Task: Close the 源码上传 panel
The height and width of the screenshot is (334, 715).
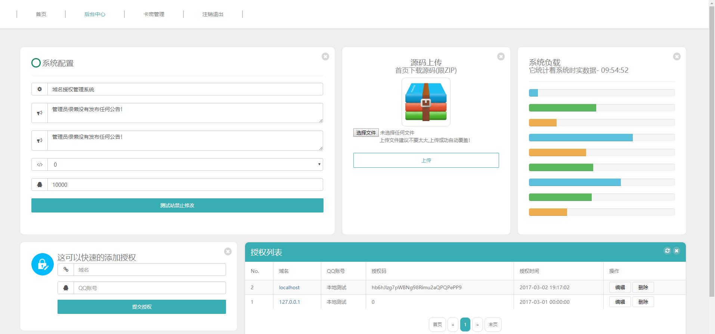Action: point(501,57)
